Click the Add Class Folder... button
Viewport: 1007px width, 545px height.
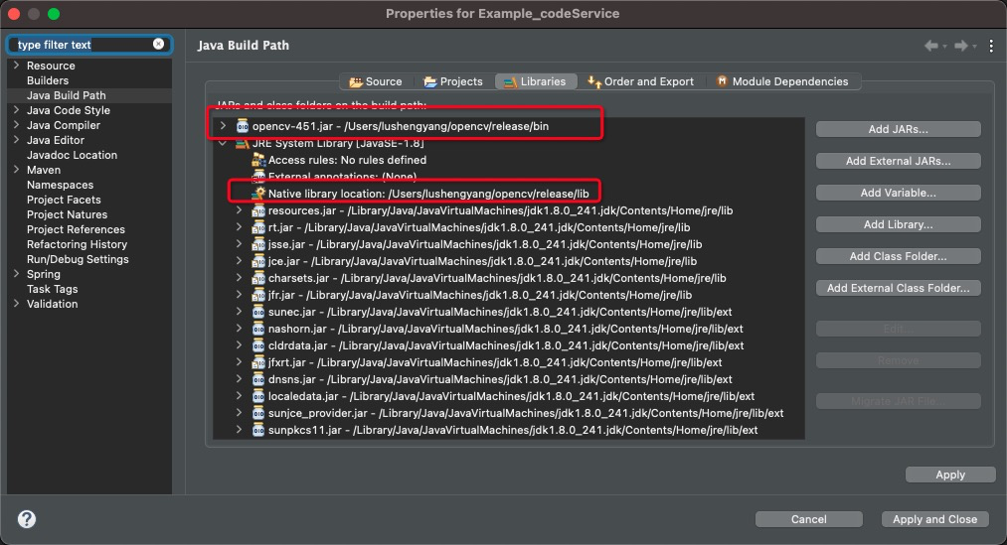[x=898, y=256]
